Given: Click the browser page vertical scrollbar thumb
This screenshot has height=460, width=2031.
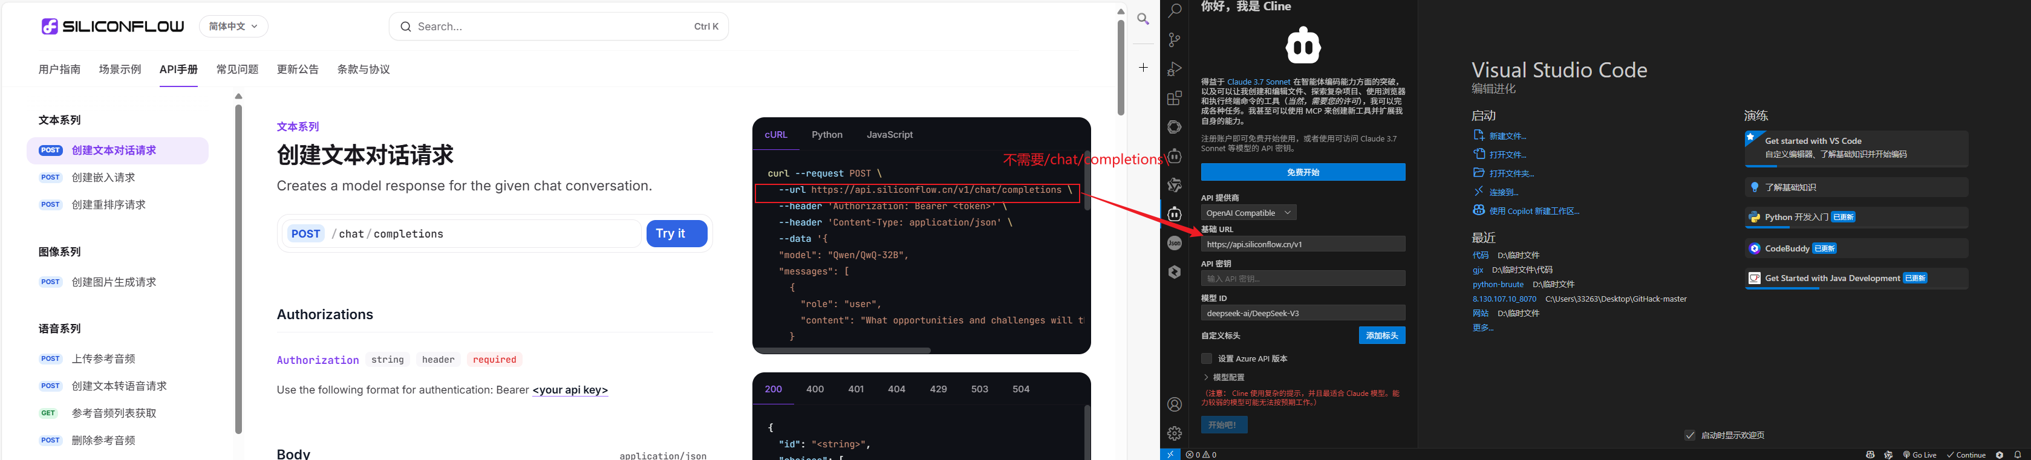Looking at the screenshot, I should click(1120, 67).
